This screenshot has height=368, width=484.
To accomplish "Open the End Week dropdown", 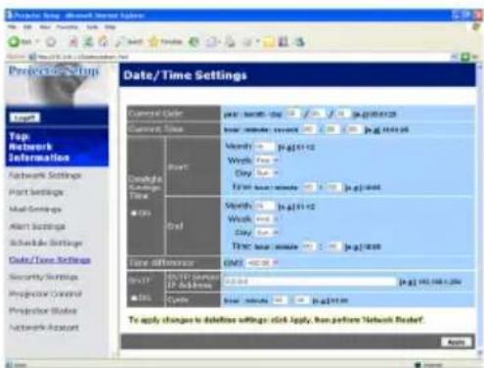I will point(267,219).
